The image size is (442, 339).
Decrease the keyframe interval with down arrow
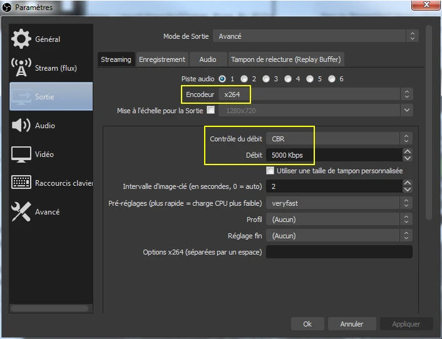click(x=408, y=190)
